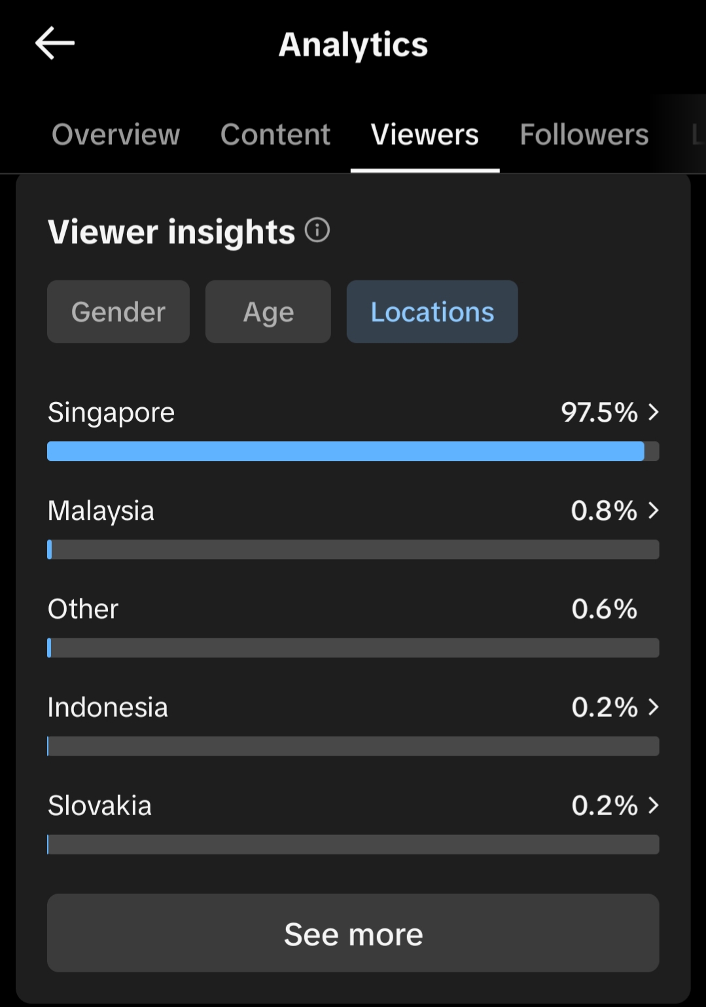Select the Viewers tab
706x1007 pixels.
tap(425, 134)
